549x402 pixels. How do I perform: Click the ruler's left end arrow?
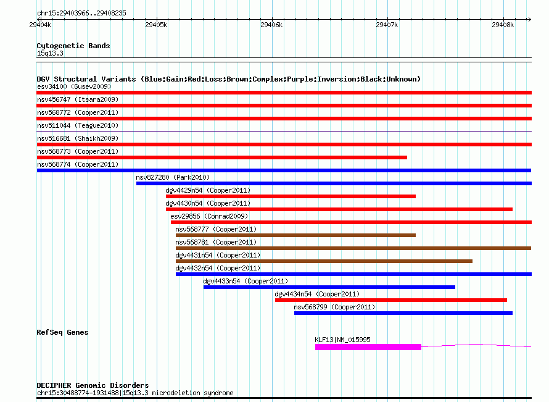[x=38, y=20]
